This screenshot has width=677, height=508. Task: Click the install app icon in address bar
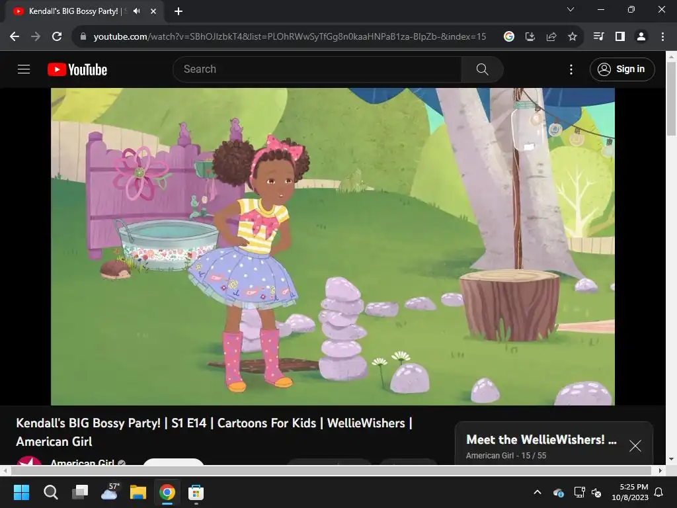click(x=530, y=37)
